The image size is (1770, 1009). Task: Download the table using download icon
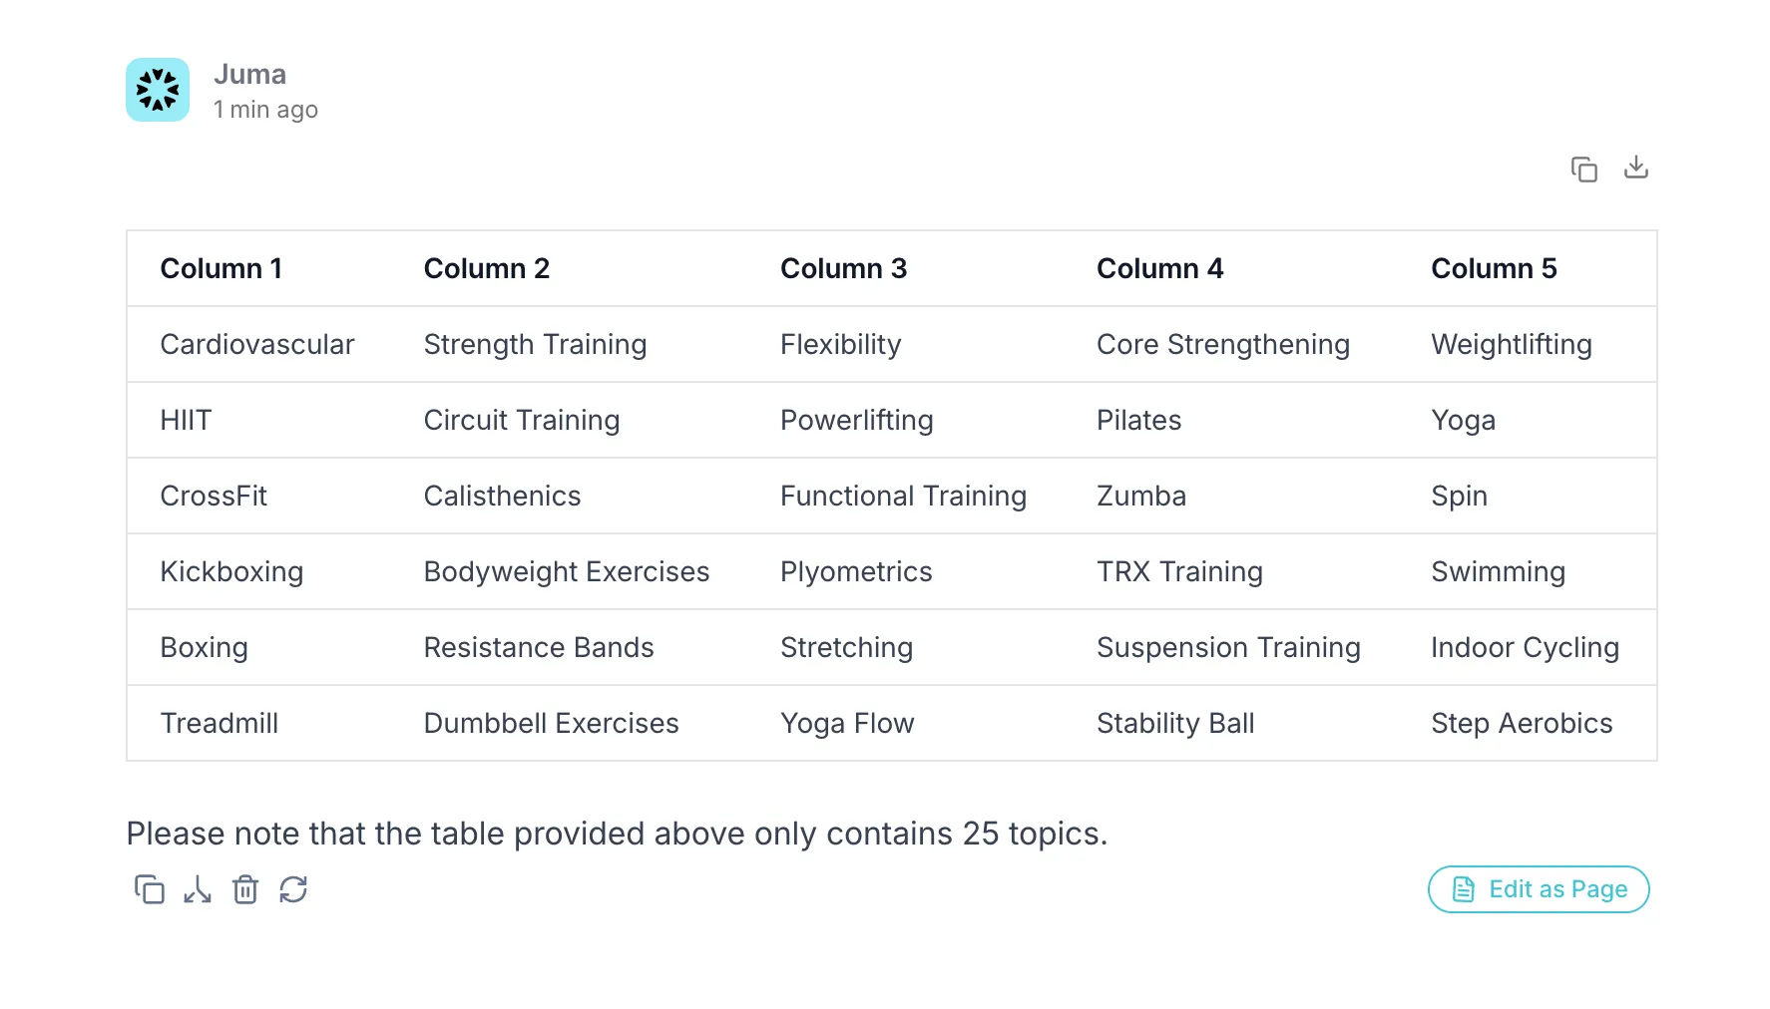click(1636, 168)
